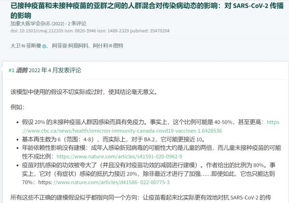
Task: Open author 阿什利·R·图特 profile
Action: pos(108,46)
